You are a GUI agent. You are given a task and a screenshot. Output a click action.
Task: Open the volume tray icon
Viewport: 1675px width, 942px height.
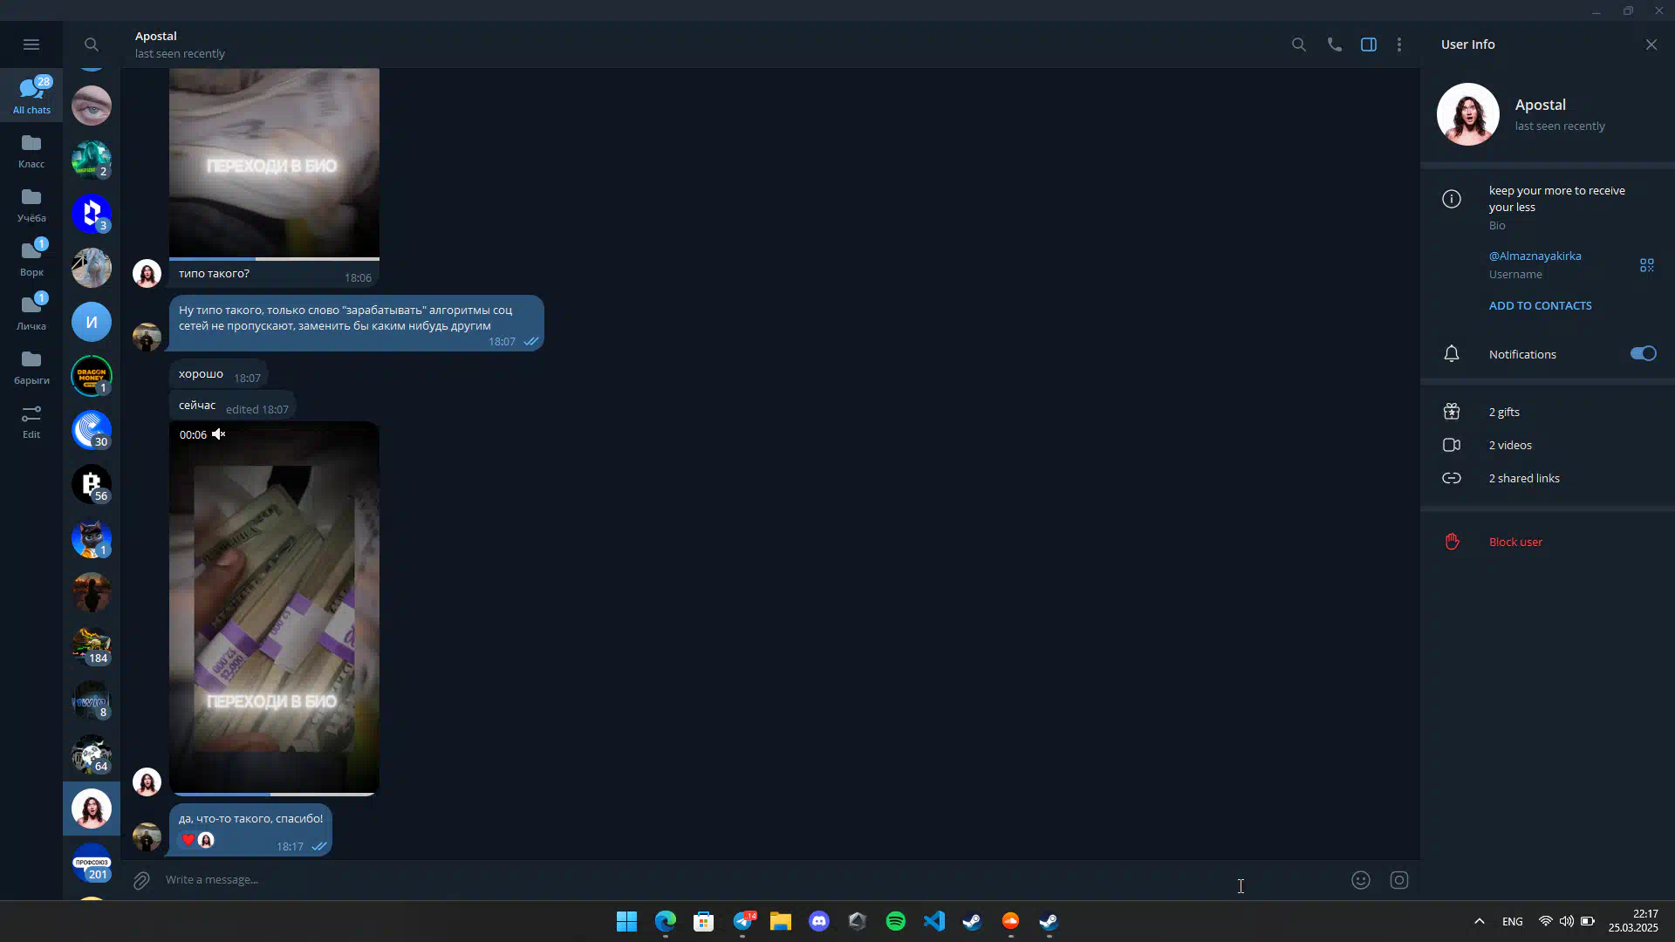pyautogui.click(x=1567, y=921)
